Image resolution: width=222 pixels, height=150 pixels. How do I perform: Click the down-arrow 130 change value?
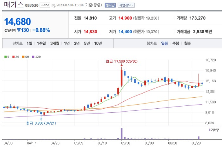click(x=23, y=30)
